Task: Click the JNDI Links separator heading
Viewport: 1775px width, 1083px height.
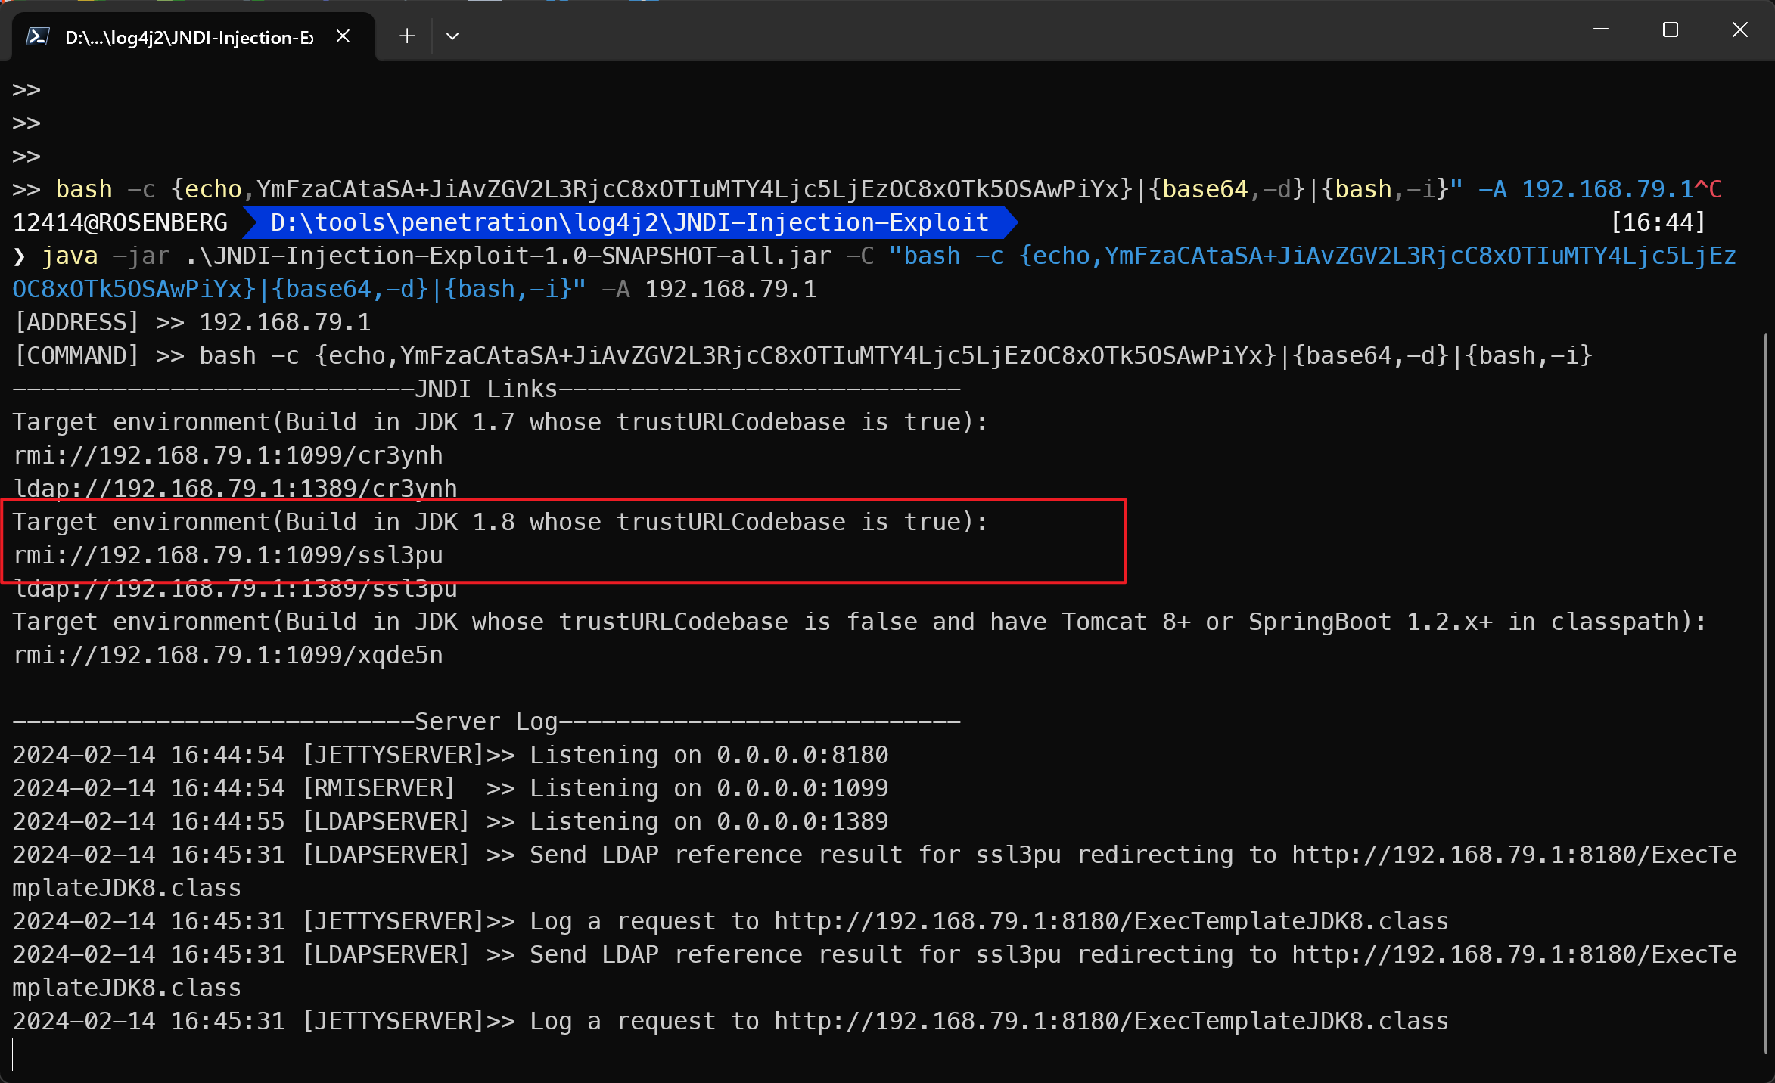Action: click(x=486, y=389)
